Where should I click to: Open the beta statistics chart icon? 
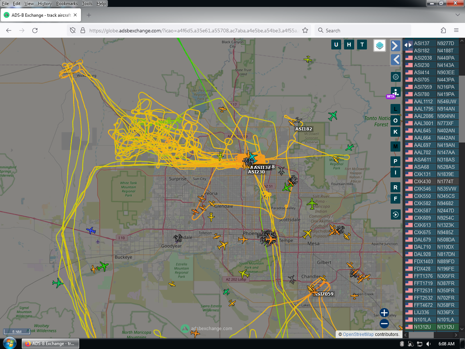[x=396, y=92]
